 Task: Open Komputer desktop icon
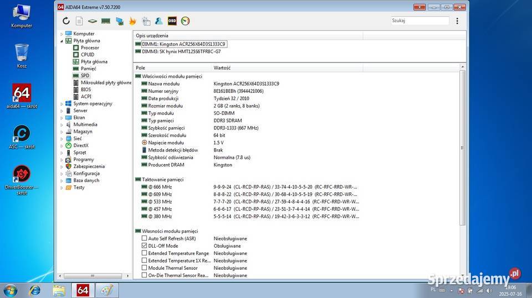(22, 16)
